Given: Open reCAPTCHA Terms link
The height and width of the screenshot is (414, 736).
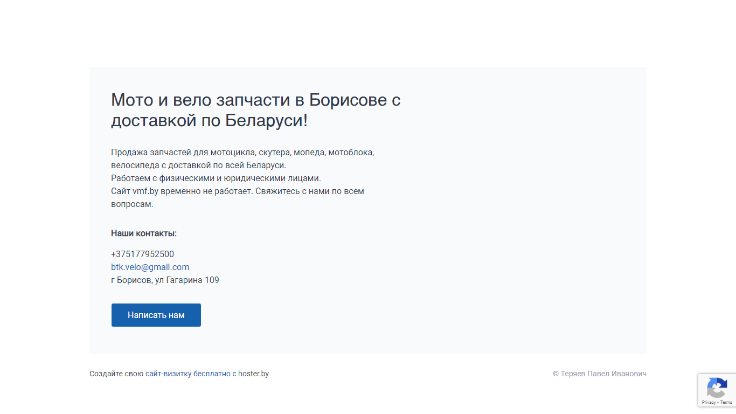Looking at the screenshot, I should pyautogui.click(x=726, y=402).
